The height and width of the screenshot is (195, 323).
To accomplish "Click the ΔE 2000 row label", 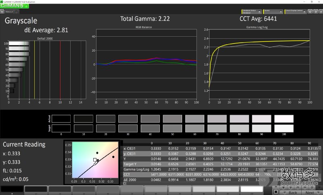I will [130, 180].
